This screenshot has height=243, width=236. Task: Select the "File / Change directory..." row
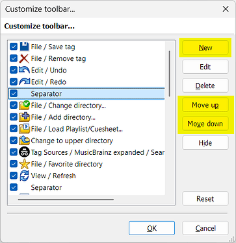(x=86, y=105)
